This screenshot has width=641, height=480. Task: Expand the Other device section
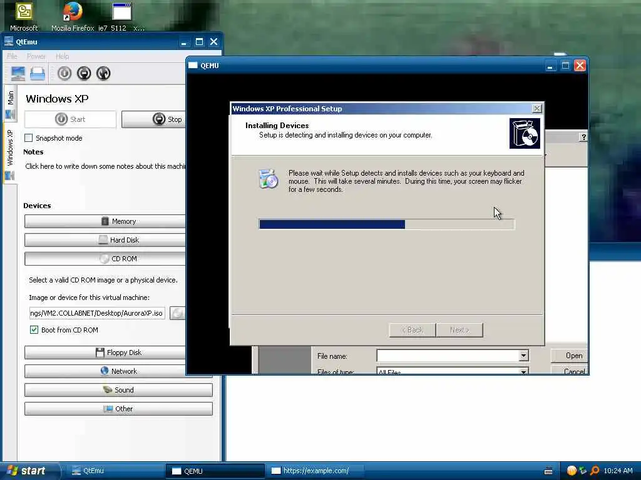pos(118,409)
